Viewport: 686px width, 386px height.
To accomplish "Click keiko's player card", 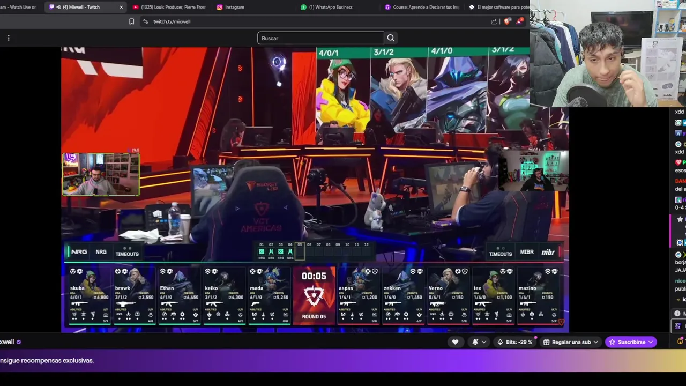I will [x=224, y=296].
